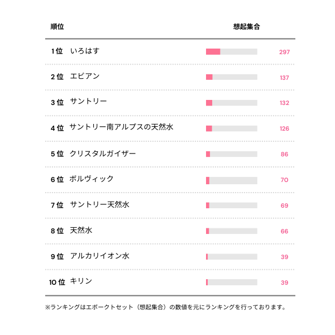
Task: Click the キリン brand in 10th place
Action: 81,281
